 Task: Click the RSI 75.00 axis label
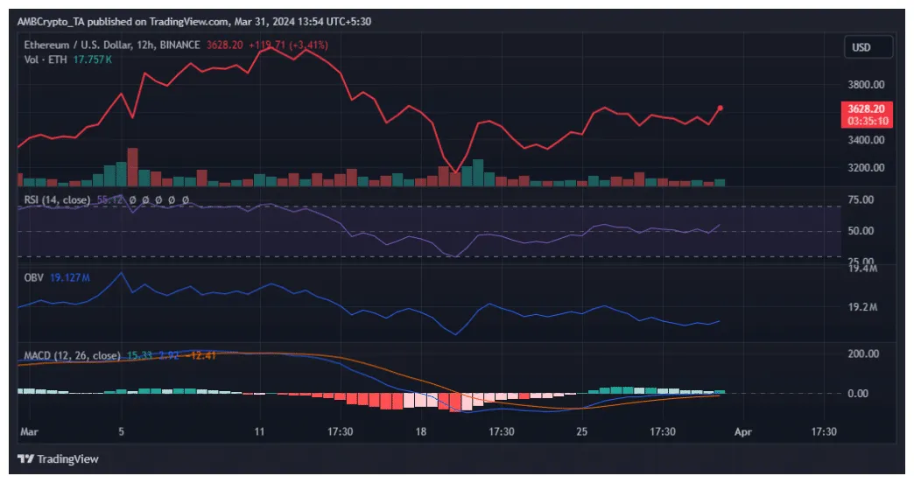pyautogui.click(x=861, y=199)
